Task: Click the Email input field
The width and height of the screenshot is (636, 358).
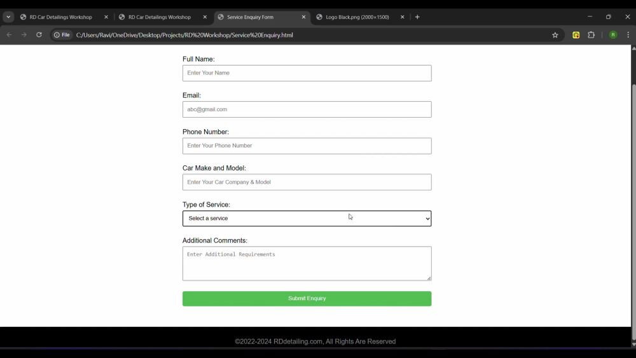Action: (307, 109)
